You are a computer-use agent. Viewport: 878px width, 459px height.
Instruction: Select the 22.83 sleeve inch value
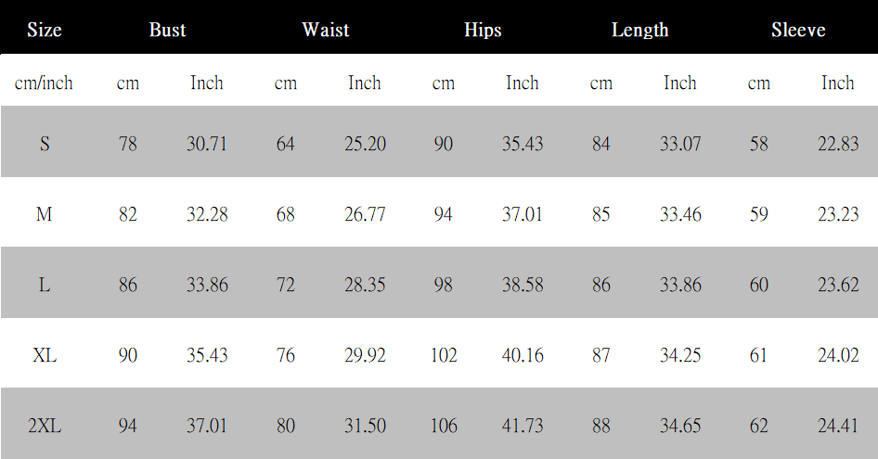point(838,144)
